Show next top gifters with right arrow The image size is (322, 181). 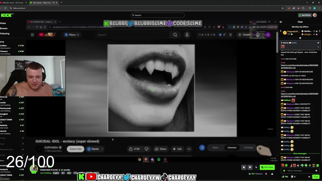(x=319, y=31)
